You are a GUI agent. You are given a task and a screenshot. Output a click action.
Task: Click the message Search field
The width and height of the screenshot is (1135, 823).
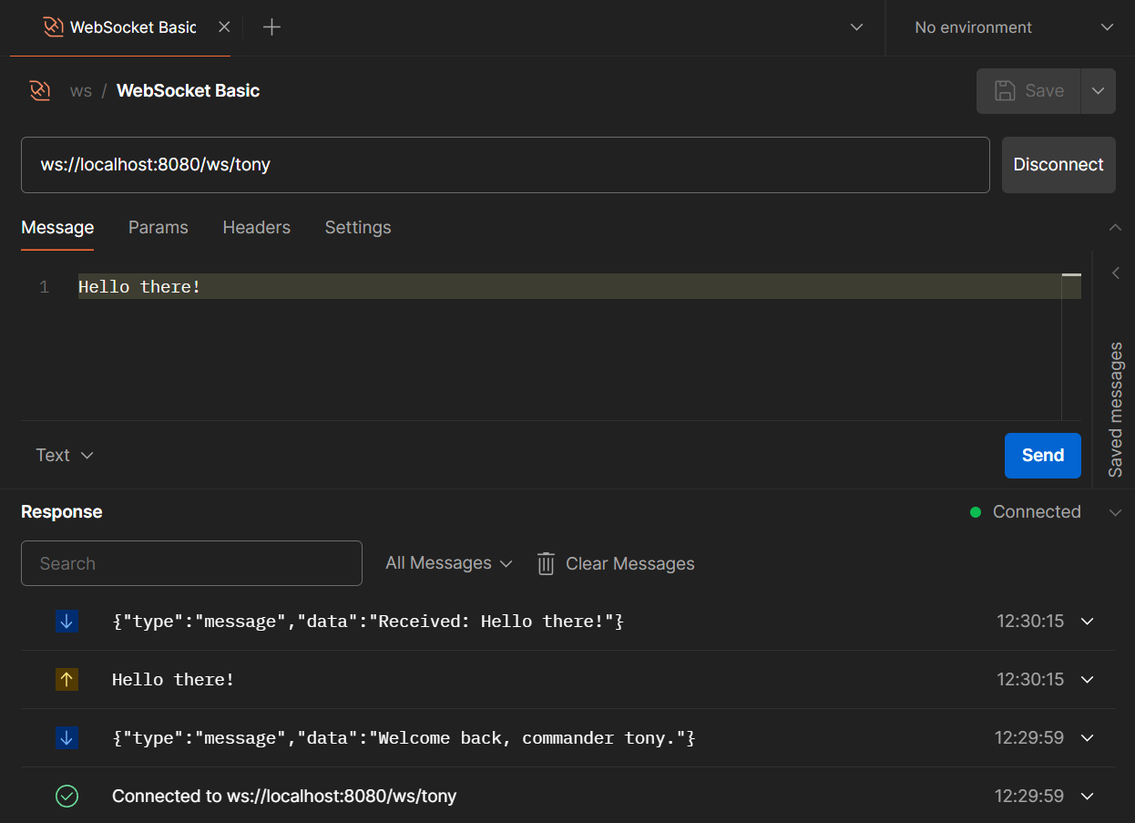pyautogui.click(x=191, y=563)
